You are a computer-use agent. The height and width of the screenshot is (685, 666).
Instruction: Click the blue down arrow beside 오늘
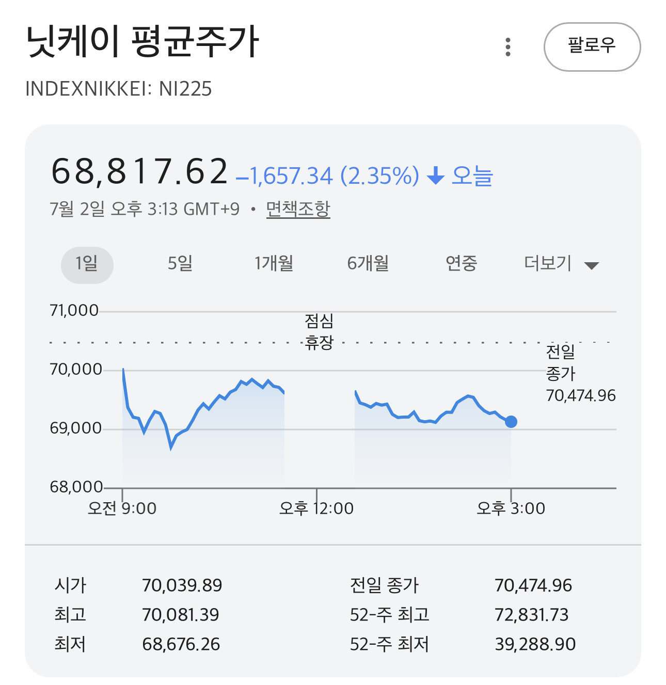point(436,176)
